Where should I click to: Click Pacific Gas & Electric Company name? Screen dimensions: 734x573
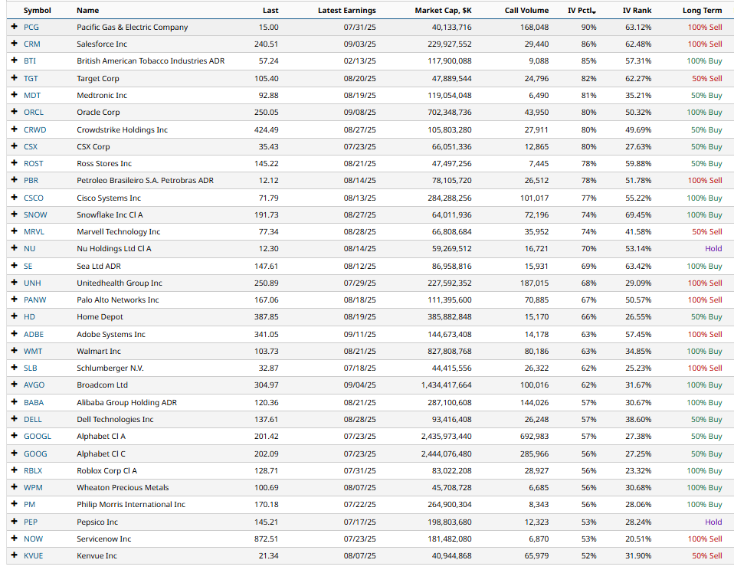coord(133,27)
